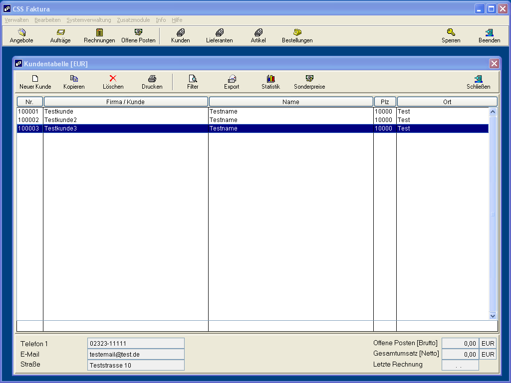This screenshot has height=383, width=511.
Task: Close the Kundentabelle with Schließen button
Action: [x=478, y=82]
